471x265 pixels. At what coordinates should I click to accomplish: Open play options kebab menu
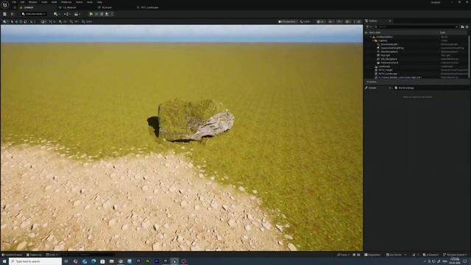(x=112, y=14)
